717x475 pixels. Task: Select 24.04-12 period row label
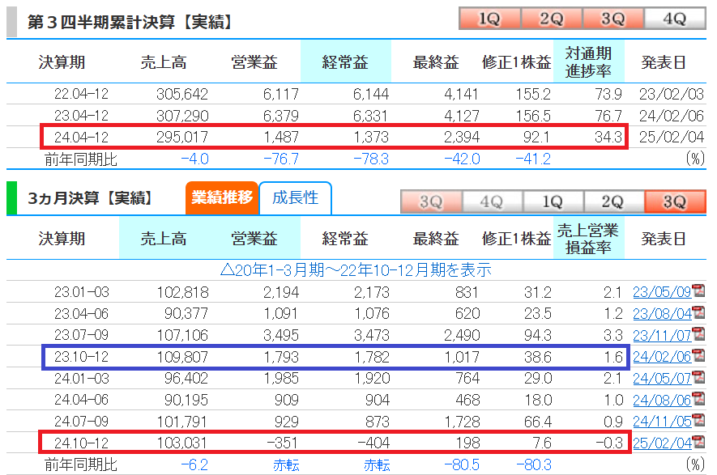81,137
